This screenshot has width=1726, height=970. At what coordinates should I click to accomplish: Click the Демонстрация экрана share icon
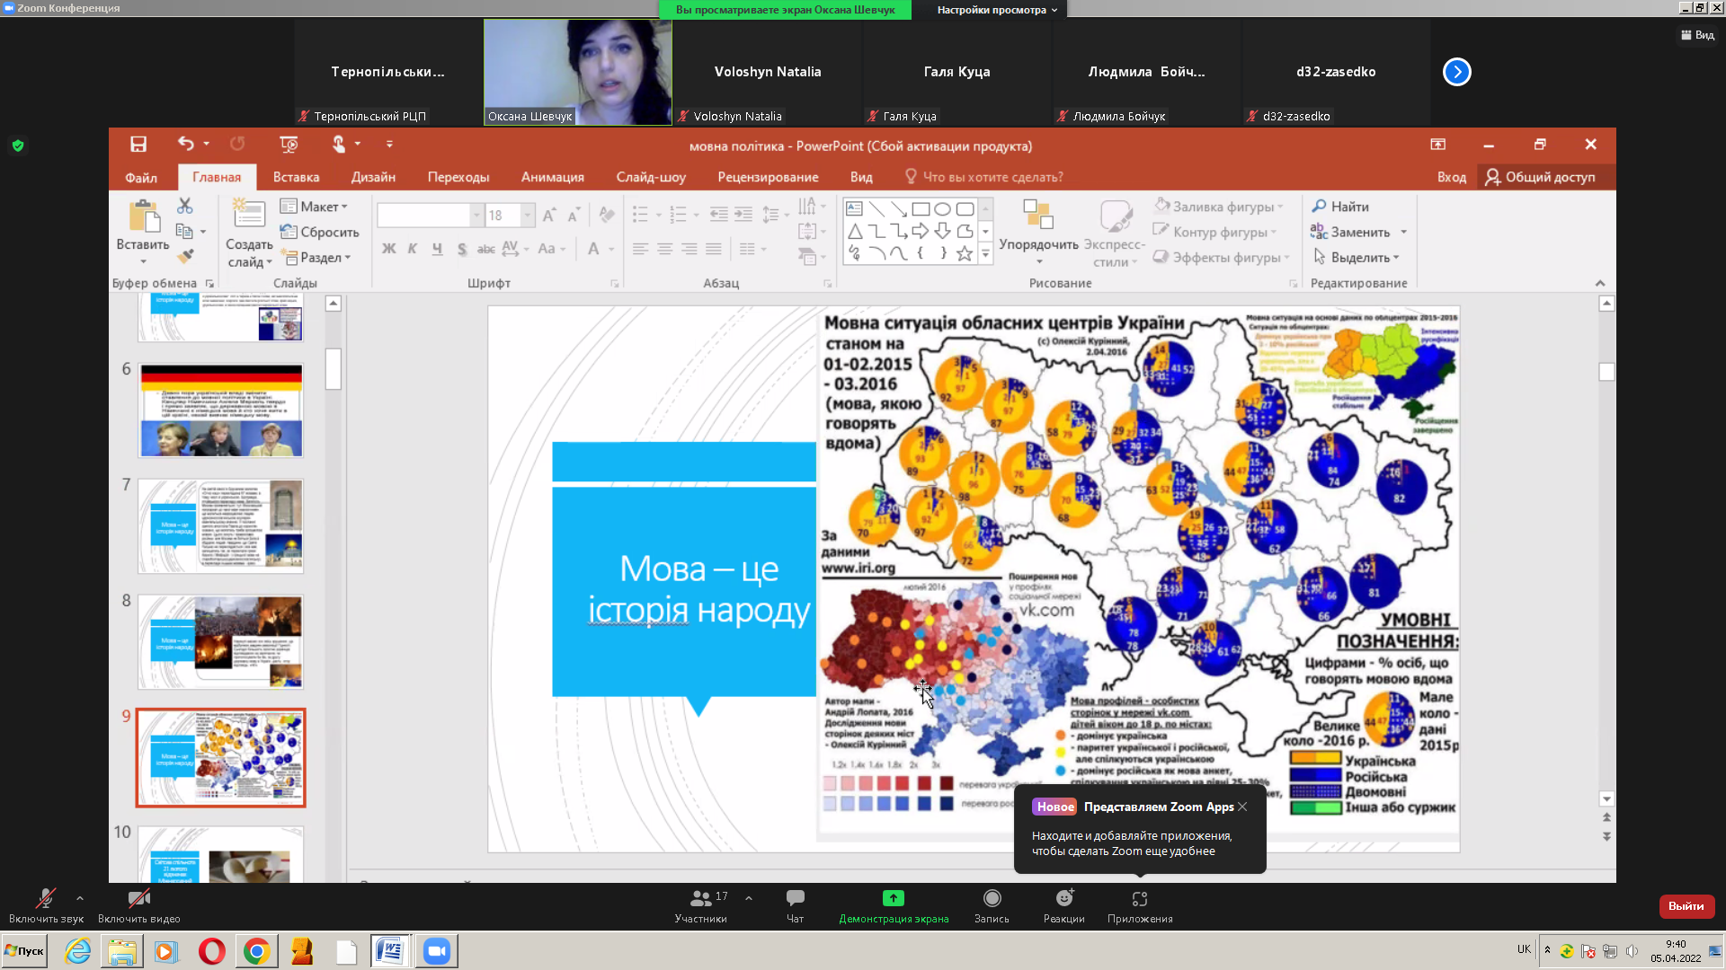click(x=893, y=899)
